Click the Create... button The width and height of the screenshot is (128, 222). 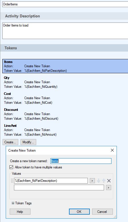[x=10, y=142]
